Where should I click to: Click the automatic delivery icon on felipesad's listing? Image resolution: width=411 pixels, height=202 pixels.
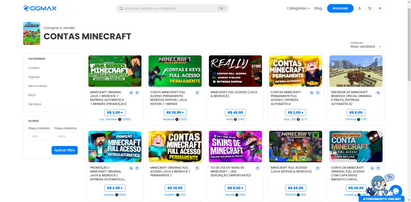tap(197, 93)
